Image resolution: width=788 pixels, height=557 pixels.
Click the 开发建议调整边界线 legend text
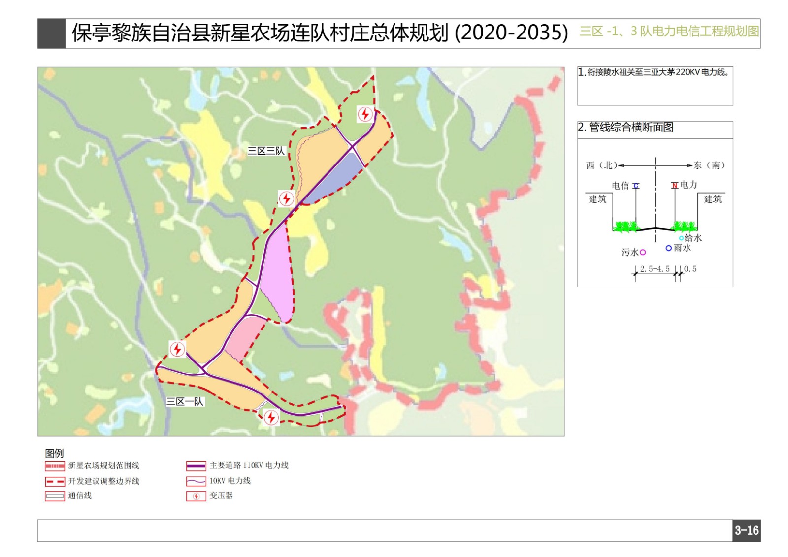104,481
